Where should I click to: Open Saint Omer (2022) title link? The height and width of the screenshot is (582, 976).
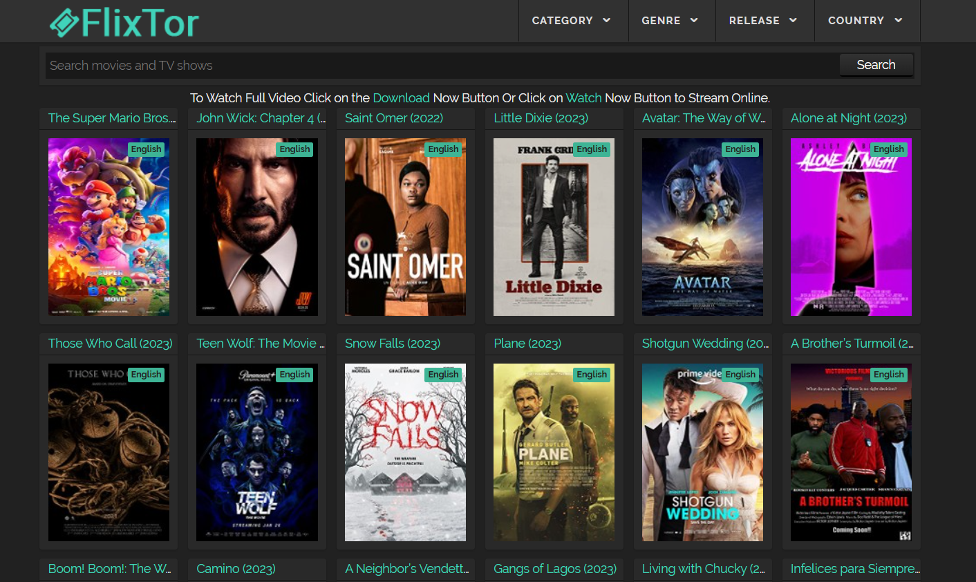click(x=394, y=118)
